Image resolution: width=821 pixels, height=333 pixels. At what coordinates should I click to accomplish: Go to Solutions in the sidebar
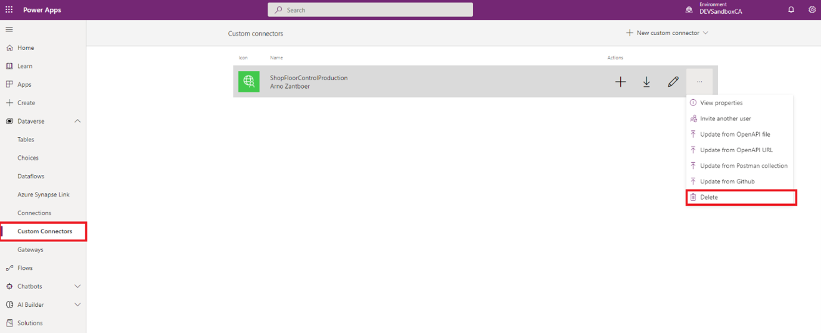click(30, 323)
